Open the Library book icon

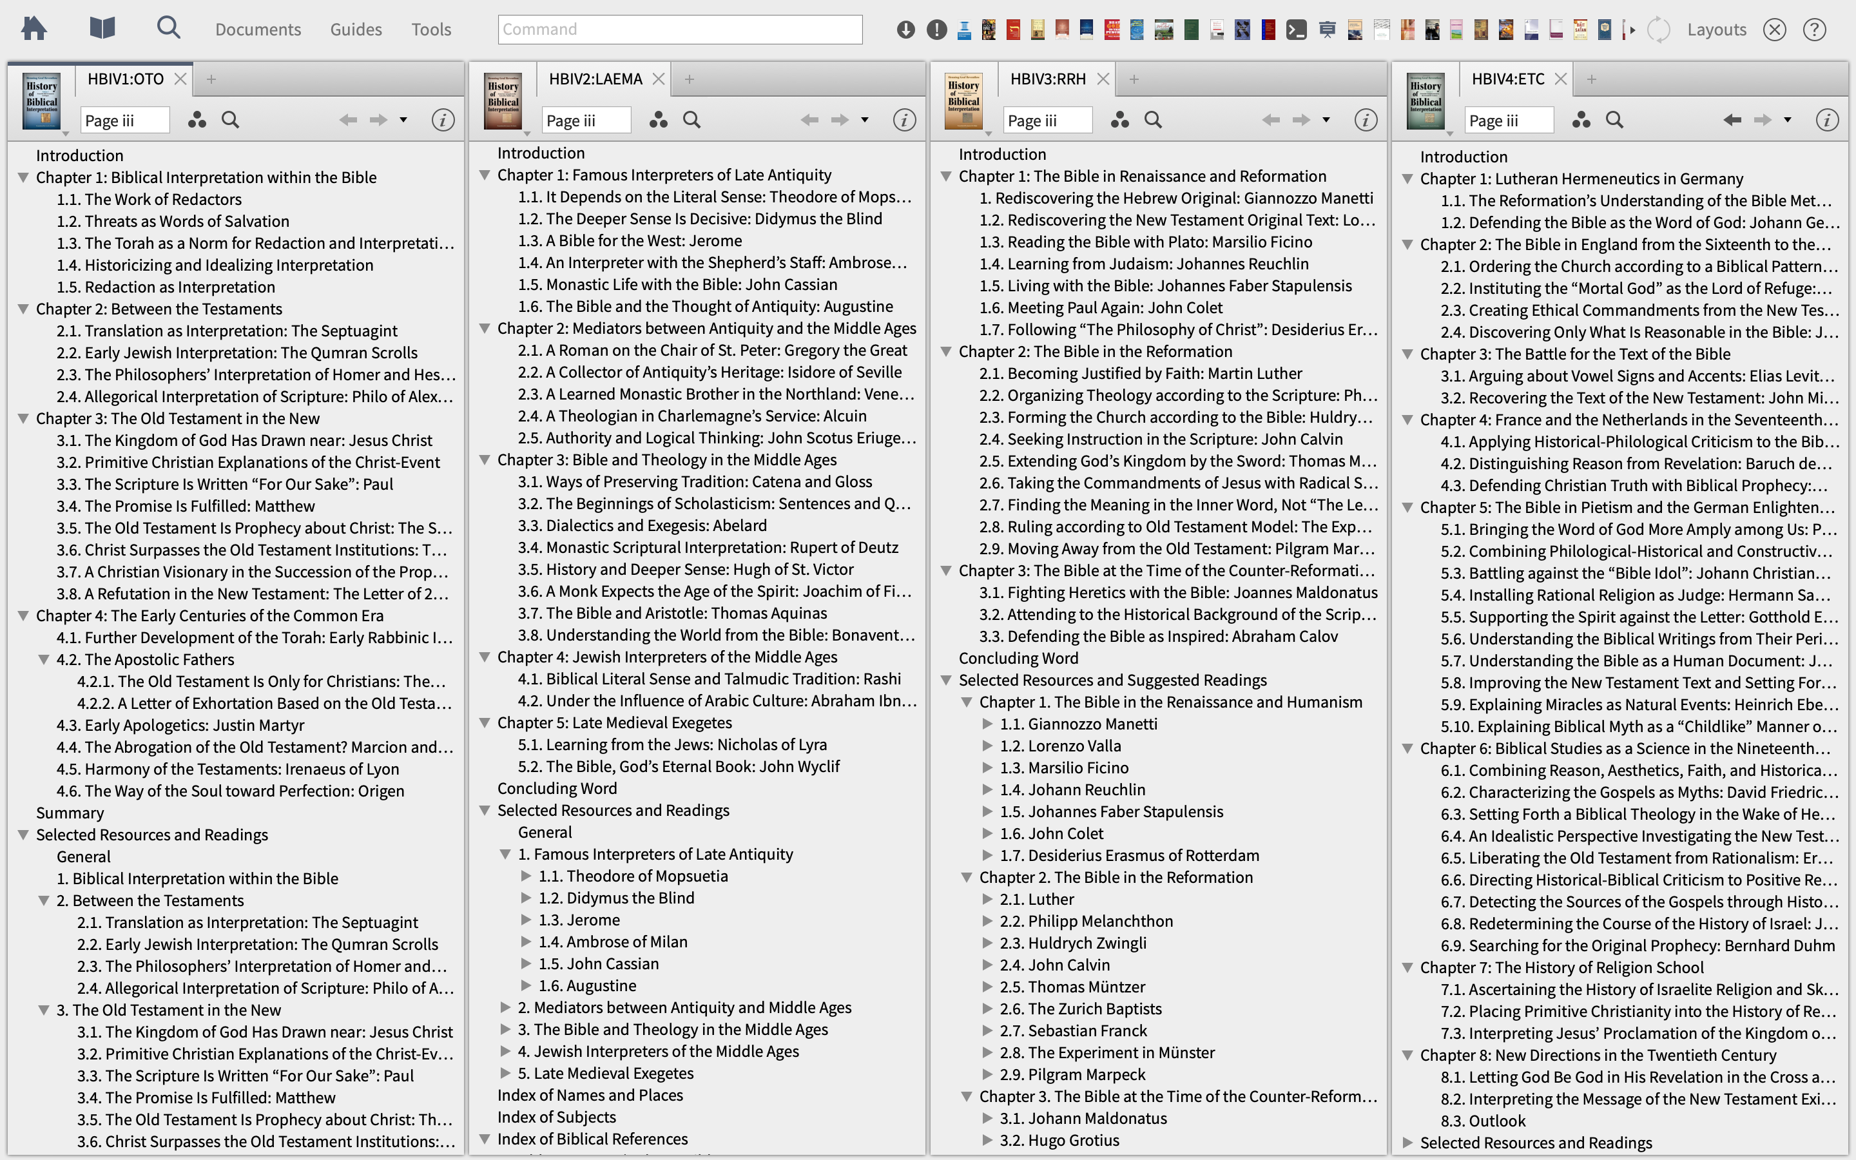[x=102, y=29]
